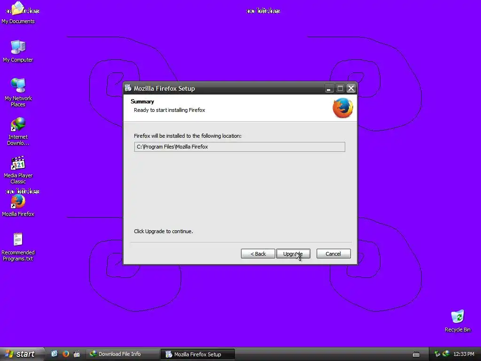Select My Computer desktop icon

coord(18,51)
